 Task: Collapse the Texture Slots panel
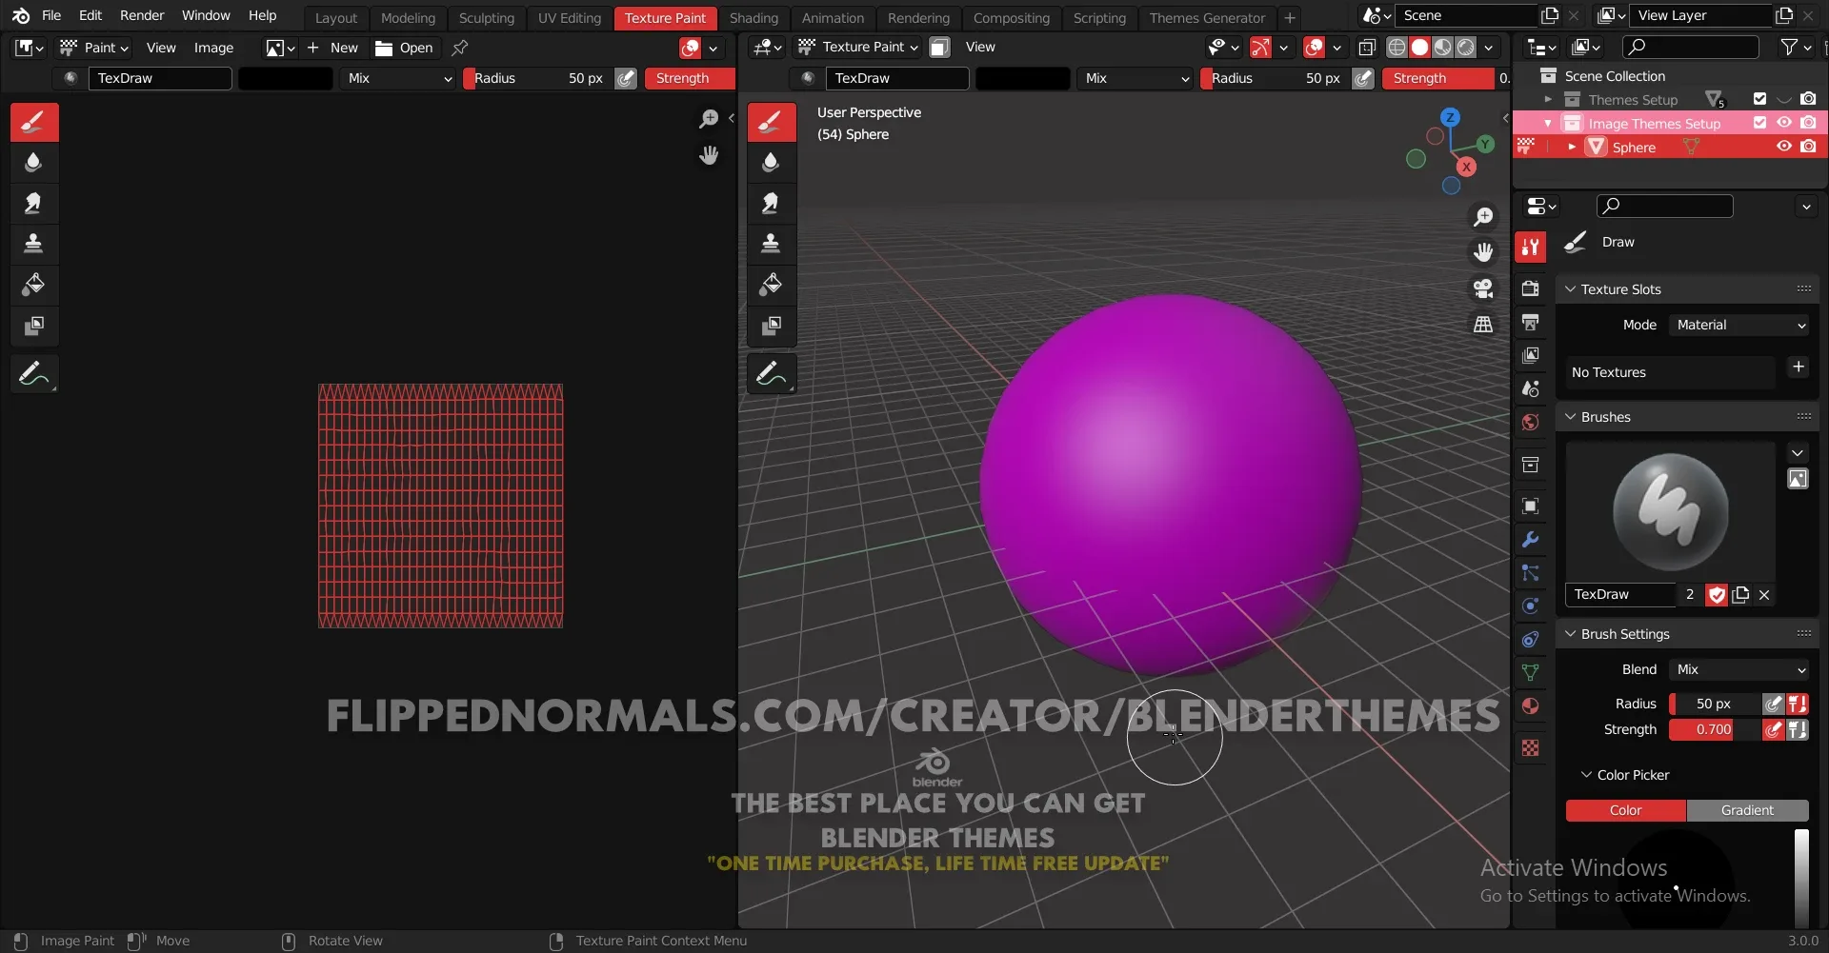[1570, 289]
